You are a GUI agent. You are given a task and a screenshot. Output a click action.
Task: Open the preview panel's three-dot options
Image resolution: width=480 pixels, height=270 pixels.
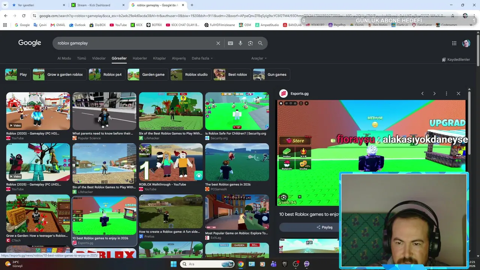coord(446,93)
